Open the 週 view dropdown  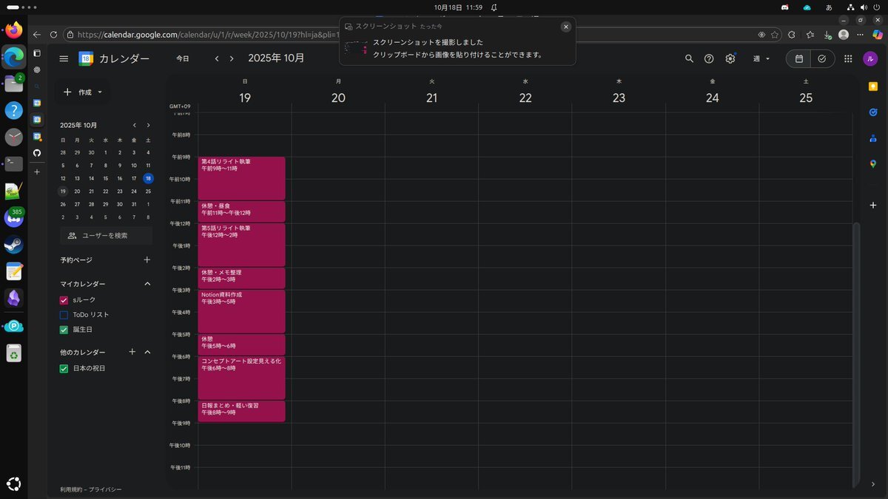coord(761,58)
